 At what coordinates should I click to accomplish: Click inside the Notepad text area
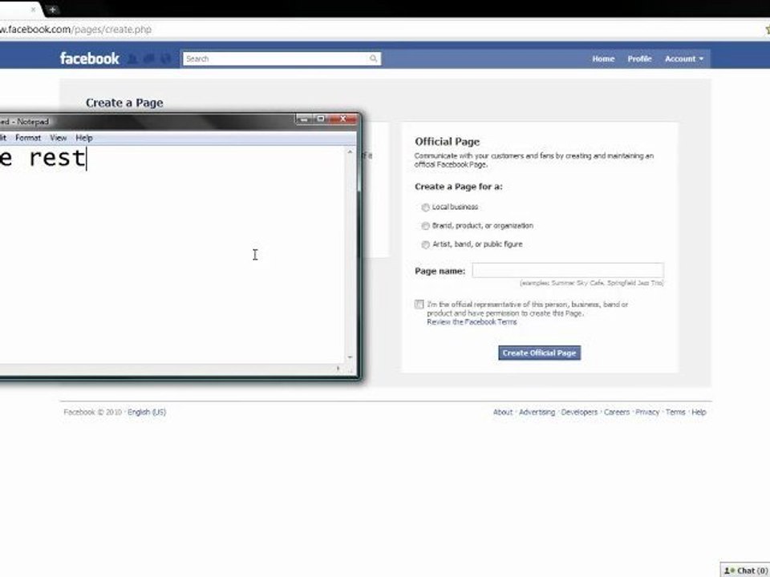[172, 255]
